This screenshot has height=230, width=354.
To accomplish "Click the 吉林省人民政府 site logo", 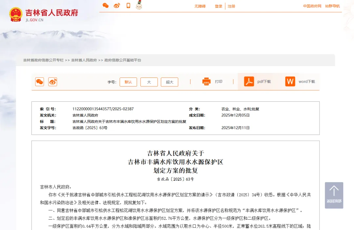I will pyautogui.click(x=44, y=14).
